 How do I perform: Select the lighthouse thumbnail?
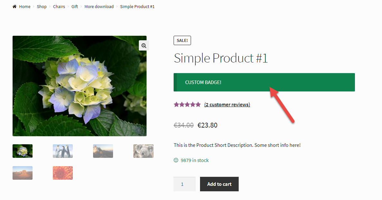point(103,151)
